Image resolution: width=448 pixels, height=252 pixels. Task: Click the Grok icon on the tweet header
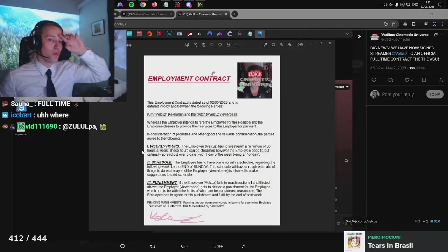[x=436, y=35]
